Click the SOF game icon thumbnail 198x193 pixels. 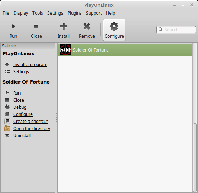pos(66,50)
